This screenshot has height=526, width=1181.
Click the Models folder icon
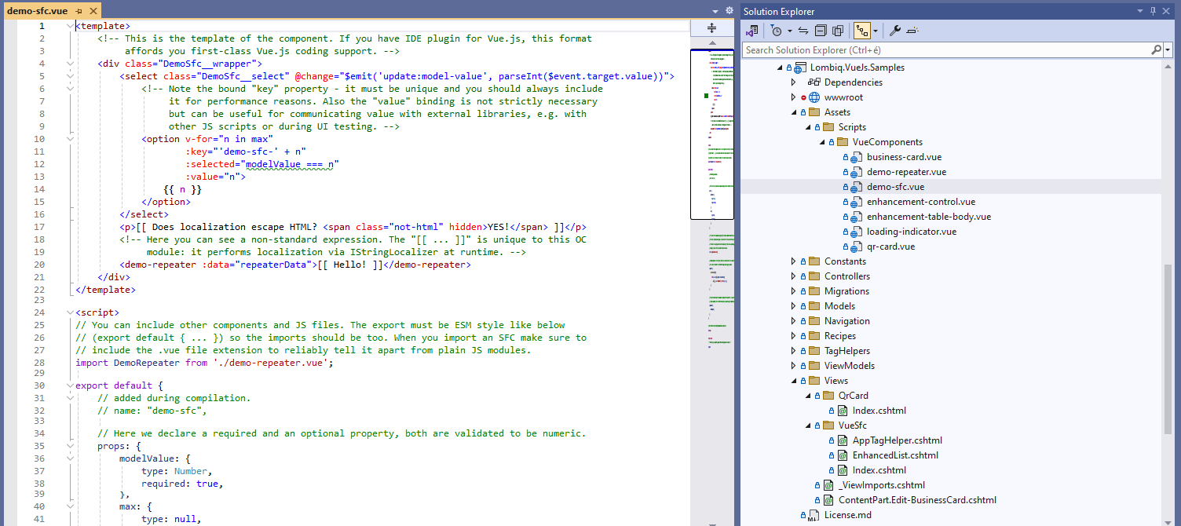pyautogui.click(x=814, y=306)
